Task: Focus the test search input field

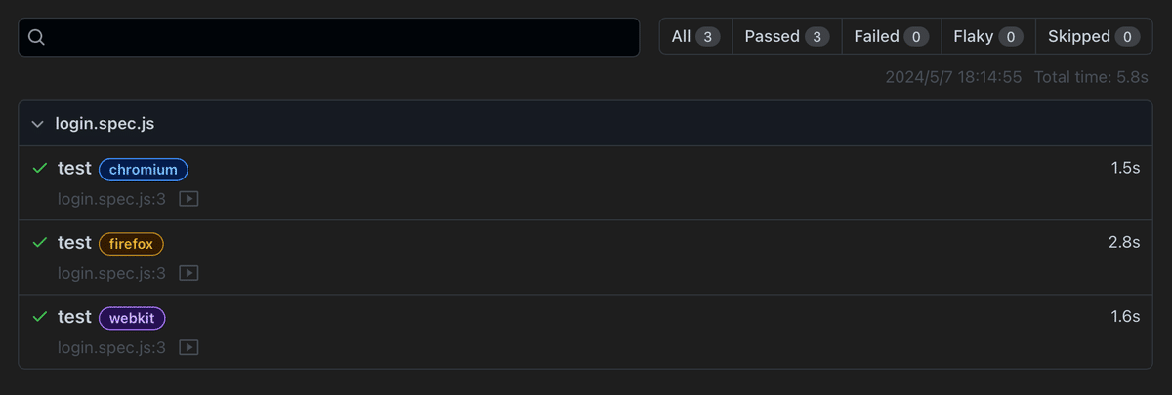Action: click(329, 37)
